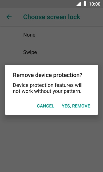Confirm removal with YES, REMOVE
103x172 pixels.
click(76, 106)
